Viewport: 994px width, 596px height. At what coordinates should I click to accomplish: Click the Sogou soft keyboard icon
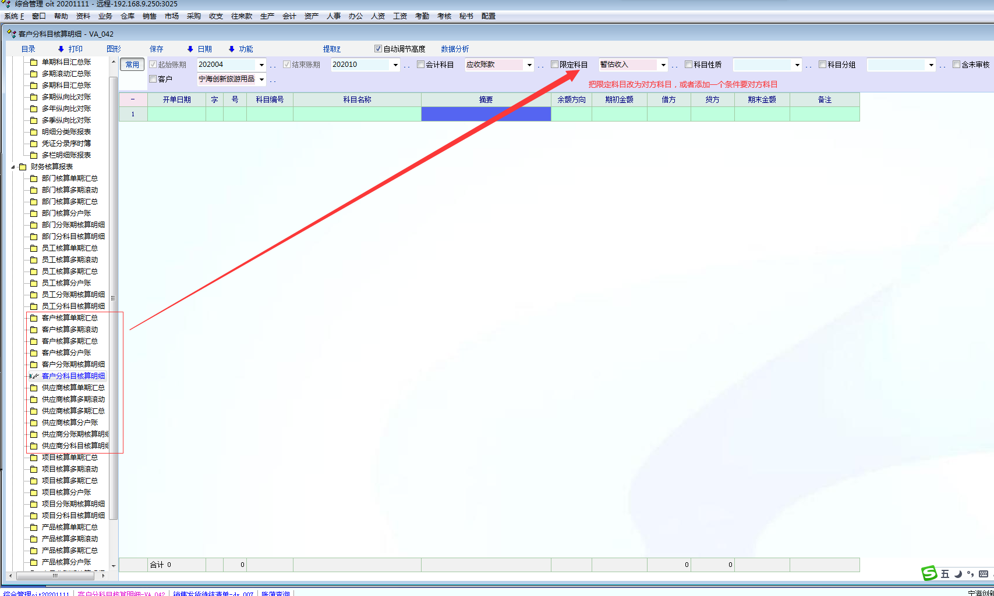point(984,574)
